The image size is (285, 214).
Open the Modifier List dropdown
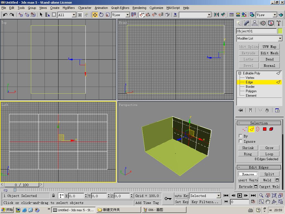280,38
